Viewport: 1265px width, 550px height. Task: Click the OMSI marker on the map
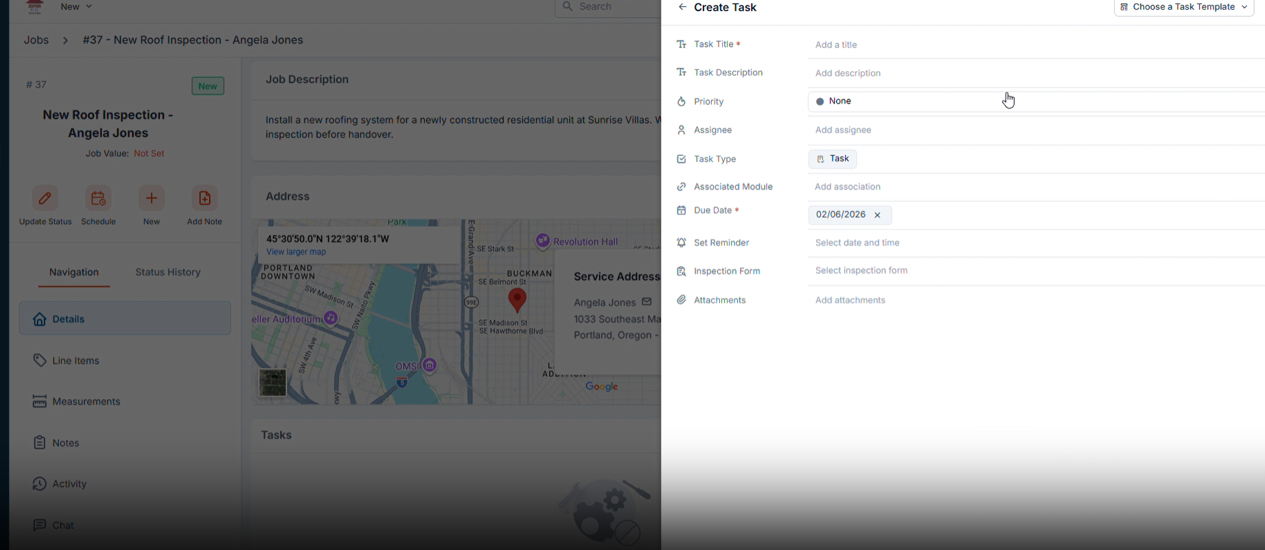(x=430, y=365)
